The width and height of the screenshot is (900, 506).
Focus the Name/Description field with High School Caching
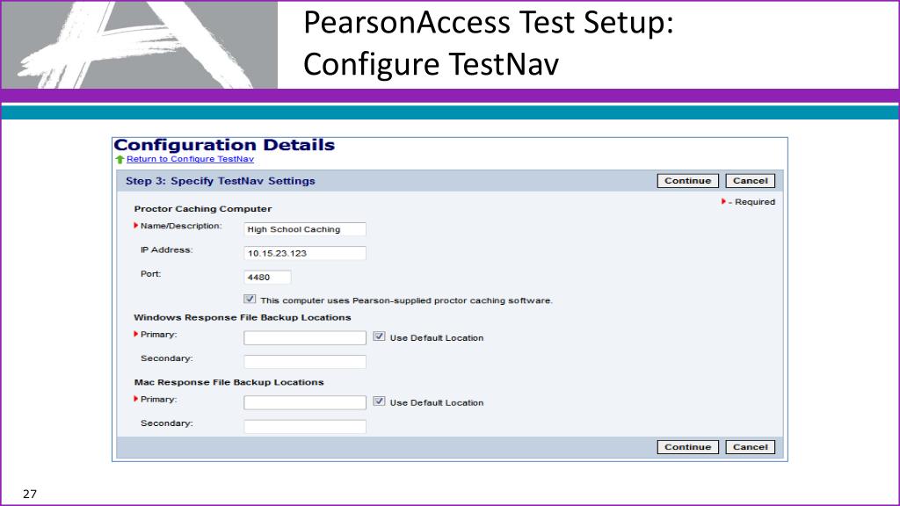click(x=305, y=229)
